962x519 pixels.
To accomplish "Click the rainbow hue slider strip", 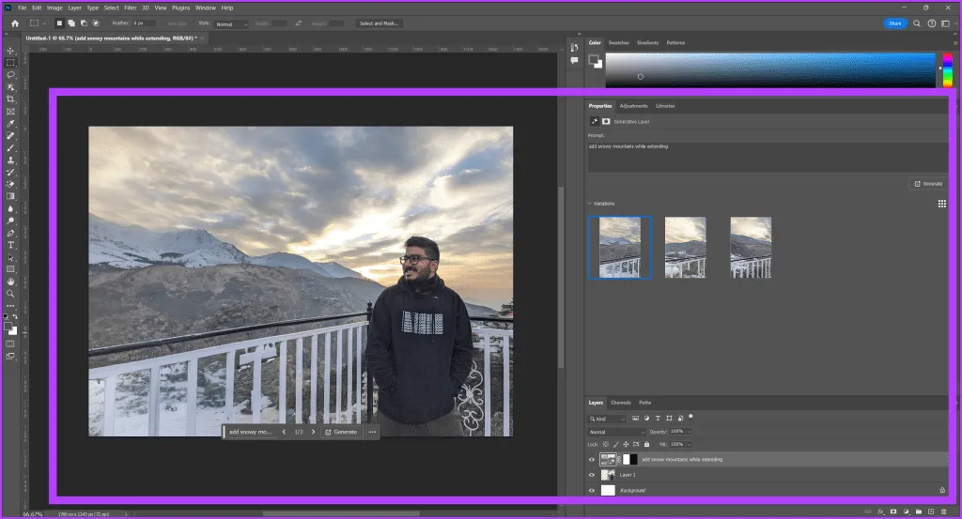I will click(x=942, y=69).
